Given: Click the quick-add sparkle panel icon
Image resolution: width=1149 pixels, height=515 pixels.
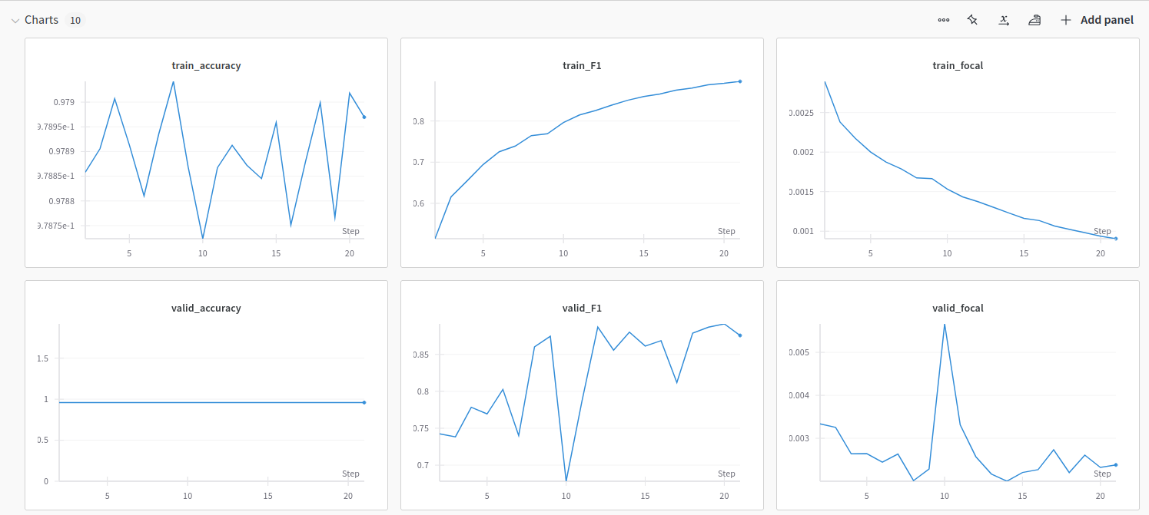Looking at the screenshot, I should coord(972,20).
